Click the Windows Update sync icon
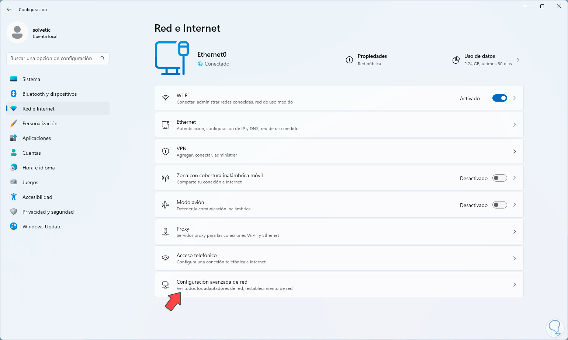Screen dimensions: 568x340 14,227
